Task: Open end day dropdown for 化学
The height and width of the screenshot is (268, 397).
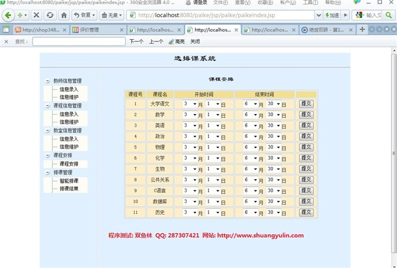Action: 273,159
